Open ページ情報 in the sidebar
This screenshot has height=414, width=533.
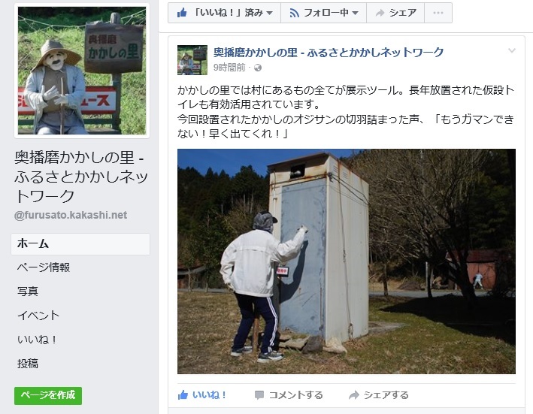coord(44,267)
